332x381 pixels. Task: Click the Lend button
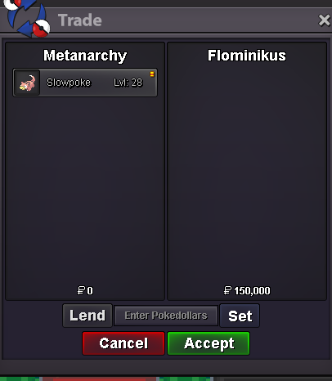click(87, 316)
